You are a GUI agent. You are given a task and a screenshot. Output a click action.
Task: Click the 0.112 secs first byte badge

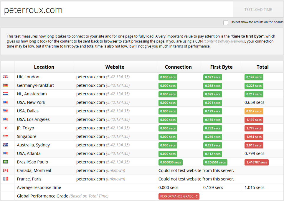pos(213,154)
